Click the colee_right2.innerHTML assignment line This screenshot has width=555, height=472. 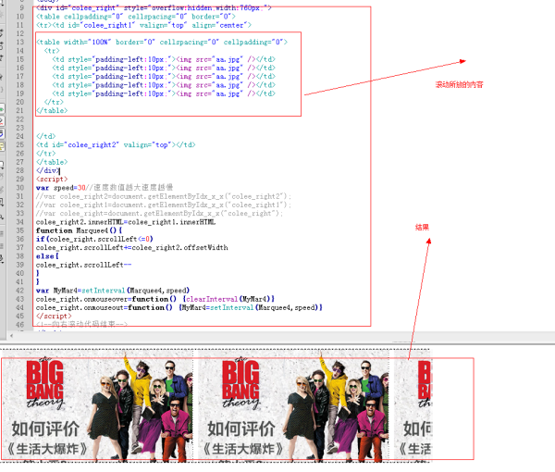pos(126,222)
